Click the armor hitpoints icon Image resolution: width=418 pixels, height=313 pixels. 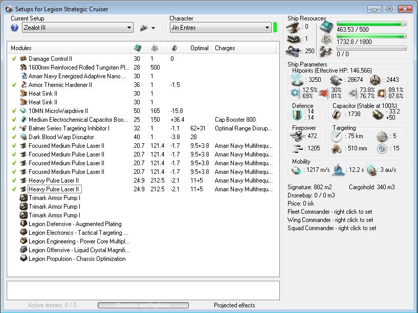[336, 80]
